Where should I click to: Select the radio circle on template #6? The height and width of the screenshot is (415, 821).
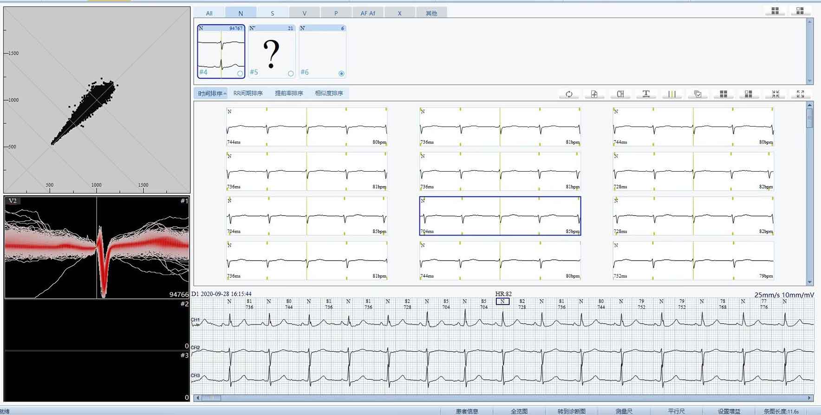point(341,73)
